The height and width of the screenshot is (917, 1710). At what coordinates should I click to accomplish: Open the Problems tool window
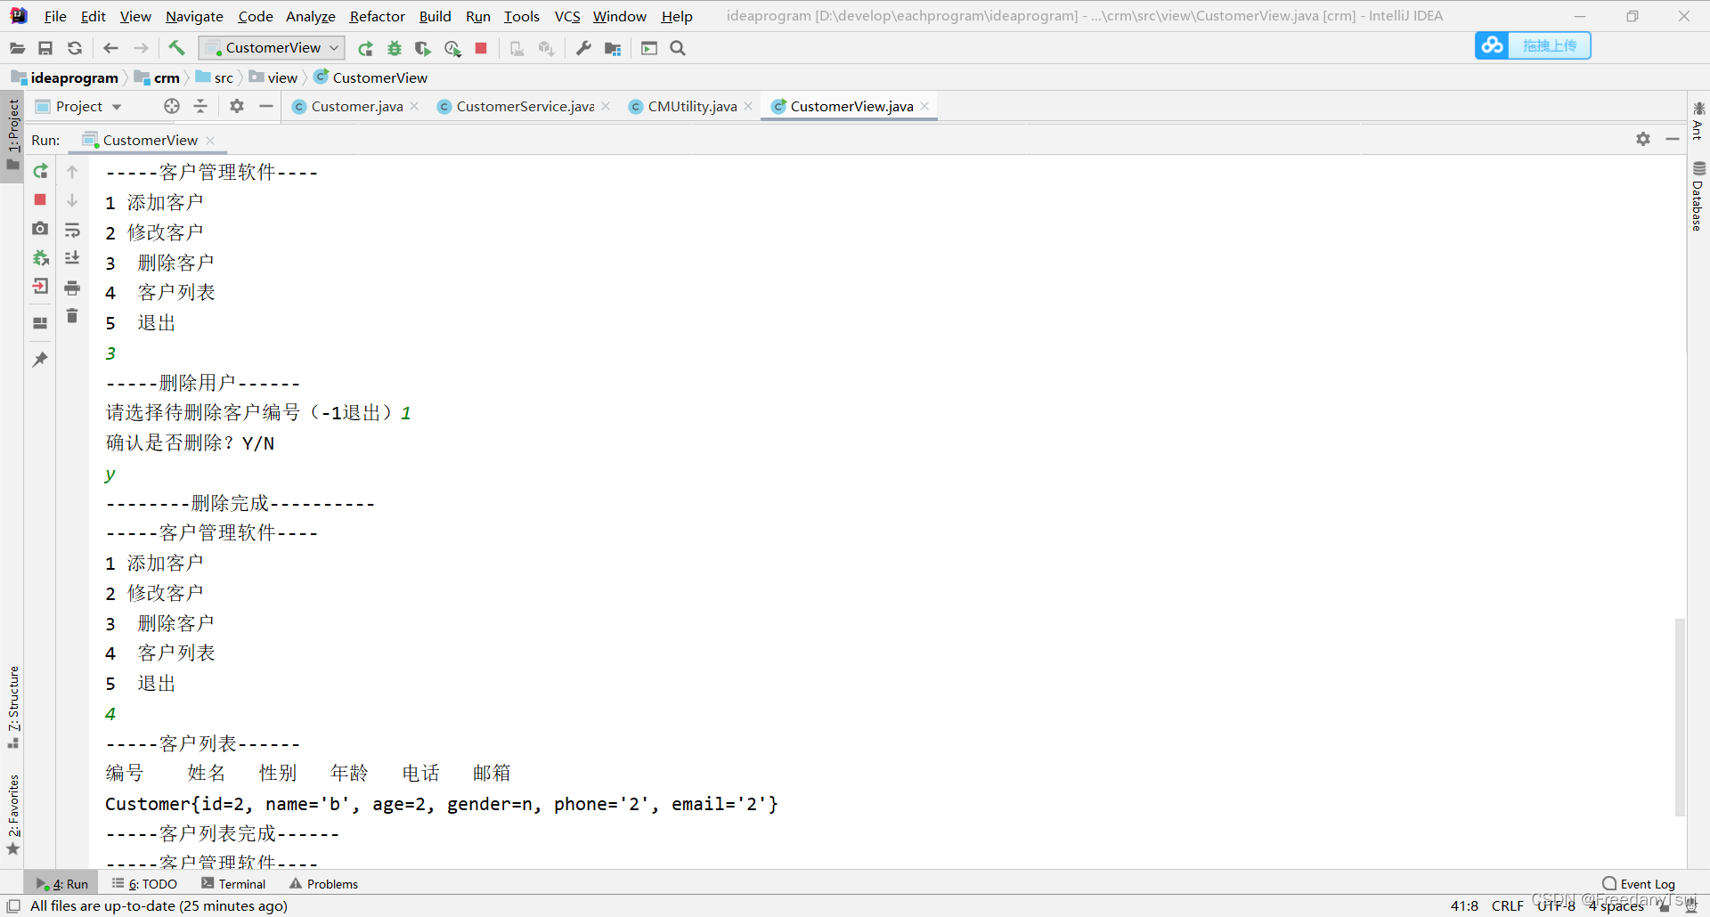click(323, 884)
